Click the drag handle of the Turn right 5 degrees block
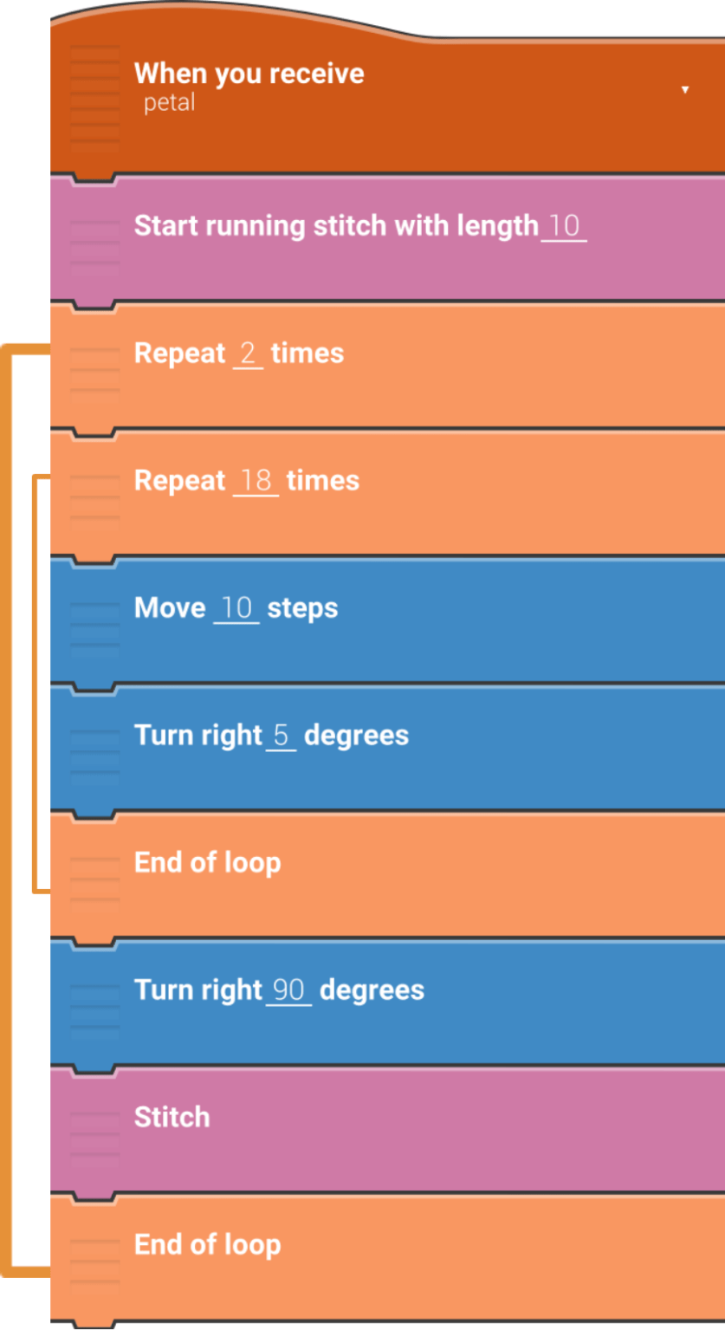 coord(94,749)
